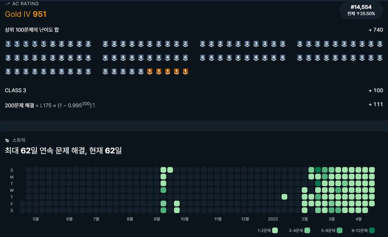This screenshot has height=237, width=388.
Task: Click the W weekday row label
Action: (12, 190)
